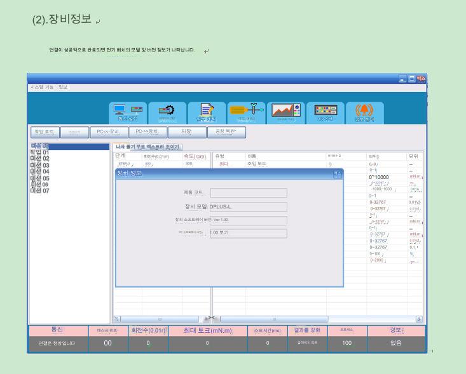The width and height of the screenshot is (466, 374).
Task: Open the curve chart monitor icon
Action: click(285, 112)
